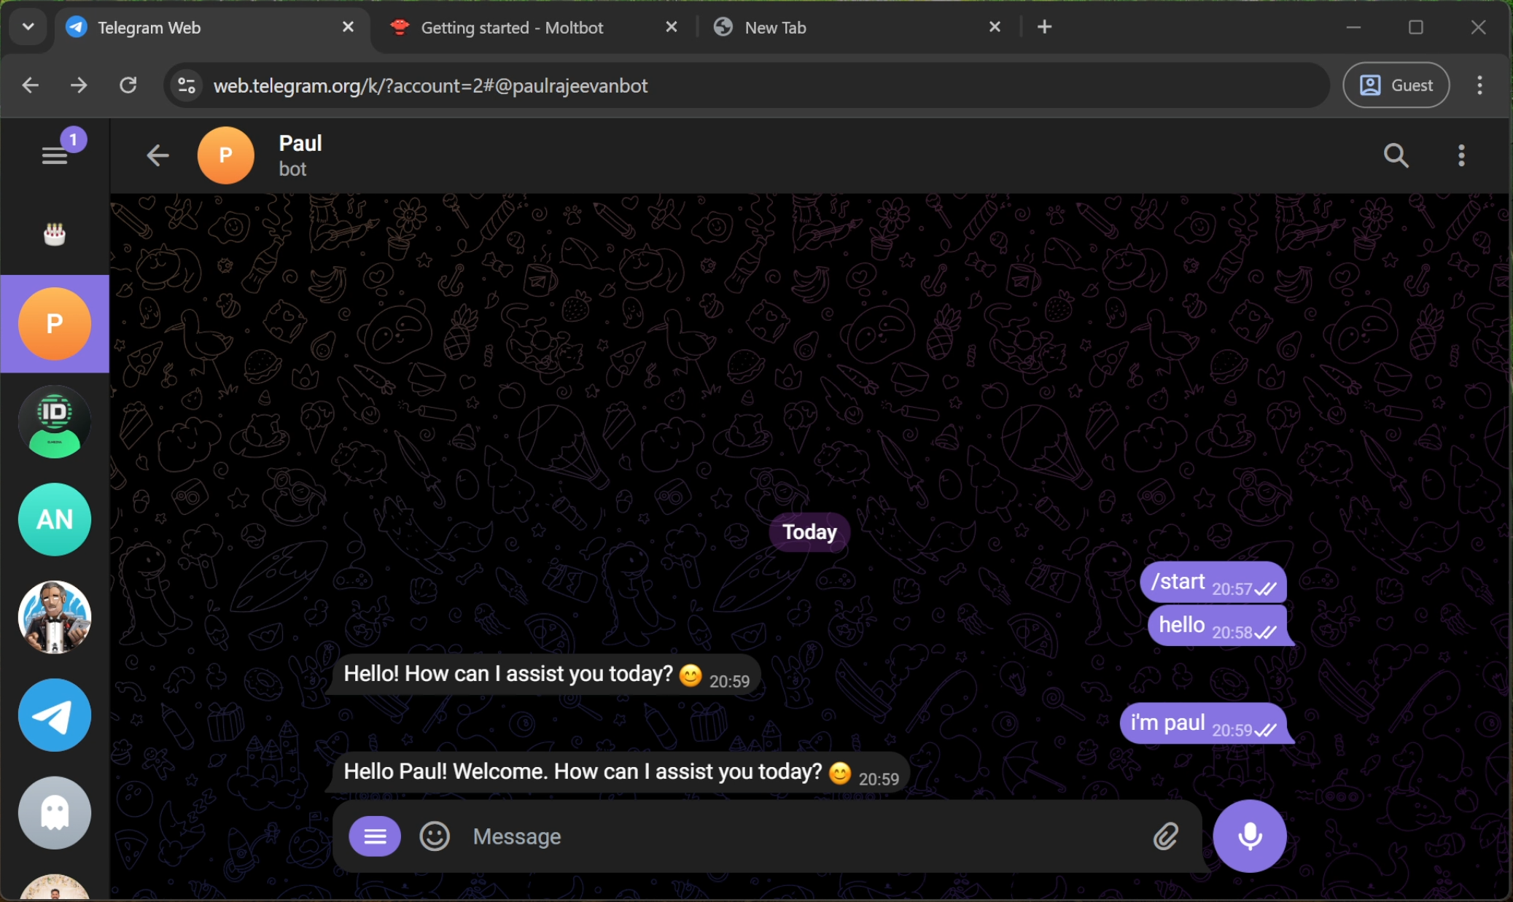Screen dimensions: 1513x902
Task: Switch to the Getting started - Moltbot tab
Action: click(x=510, y=27)
